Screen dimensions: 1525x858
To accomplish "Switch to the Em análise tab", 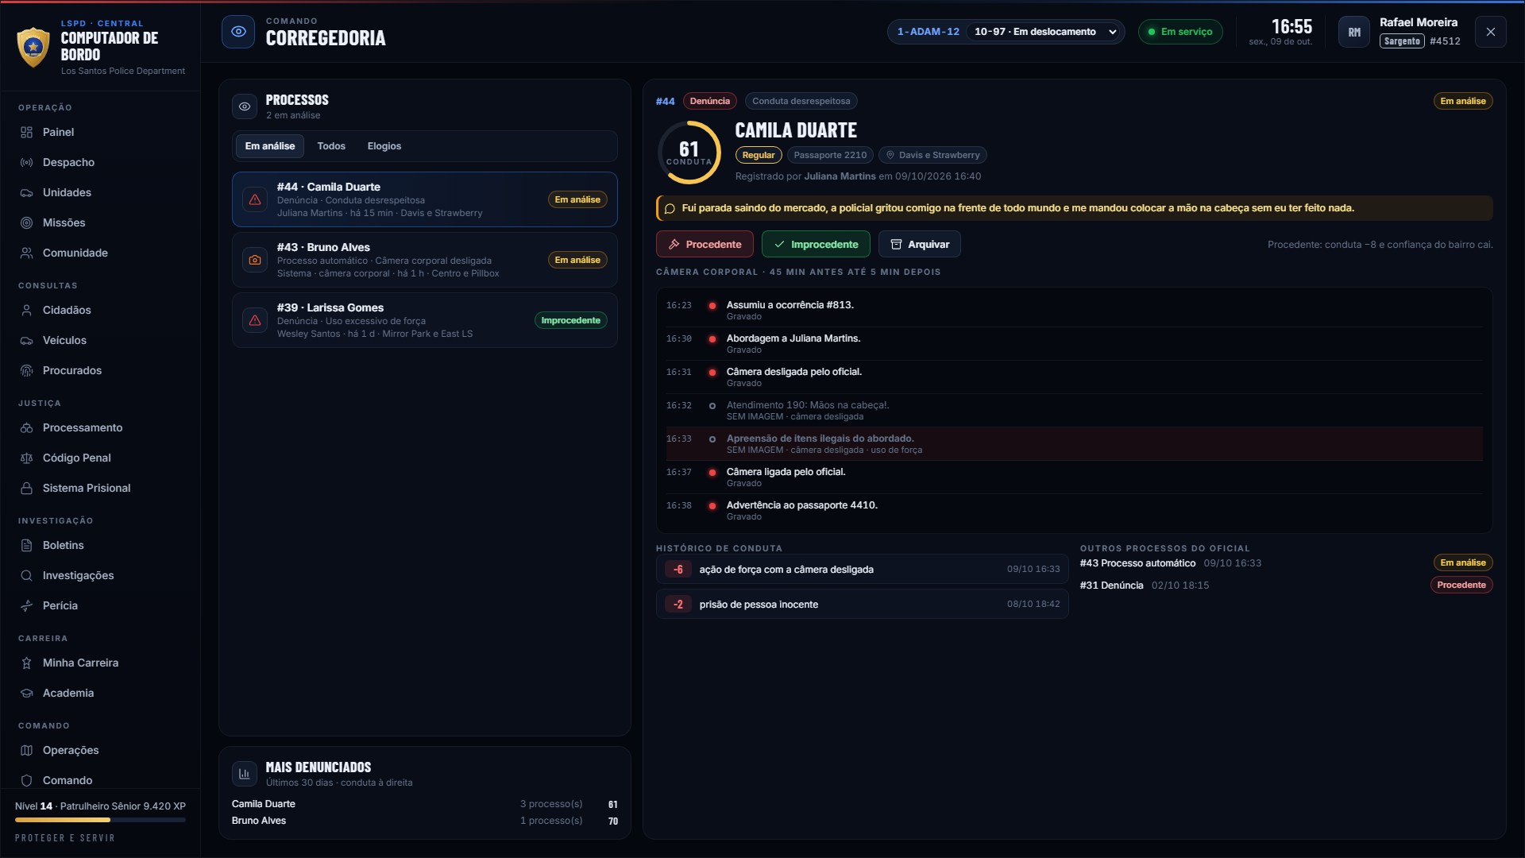I will (x=270, y=146).
